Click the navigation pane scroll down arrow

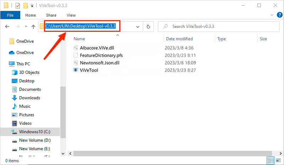click(x=63, y=154)
